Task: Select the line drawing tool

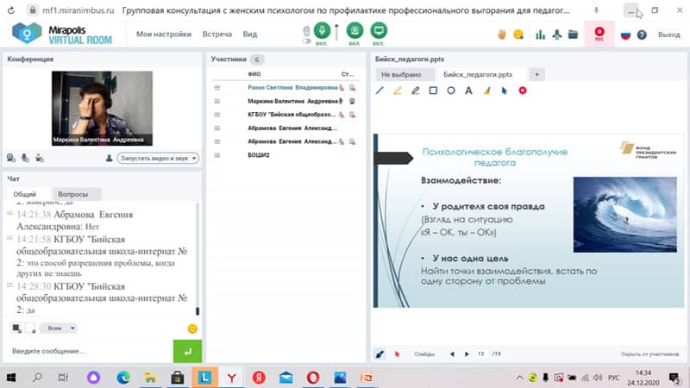Action: [379, 91]
